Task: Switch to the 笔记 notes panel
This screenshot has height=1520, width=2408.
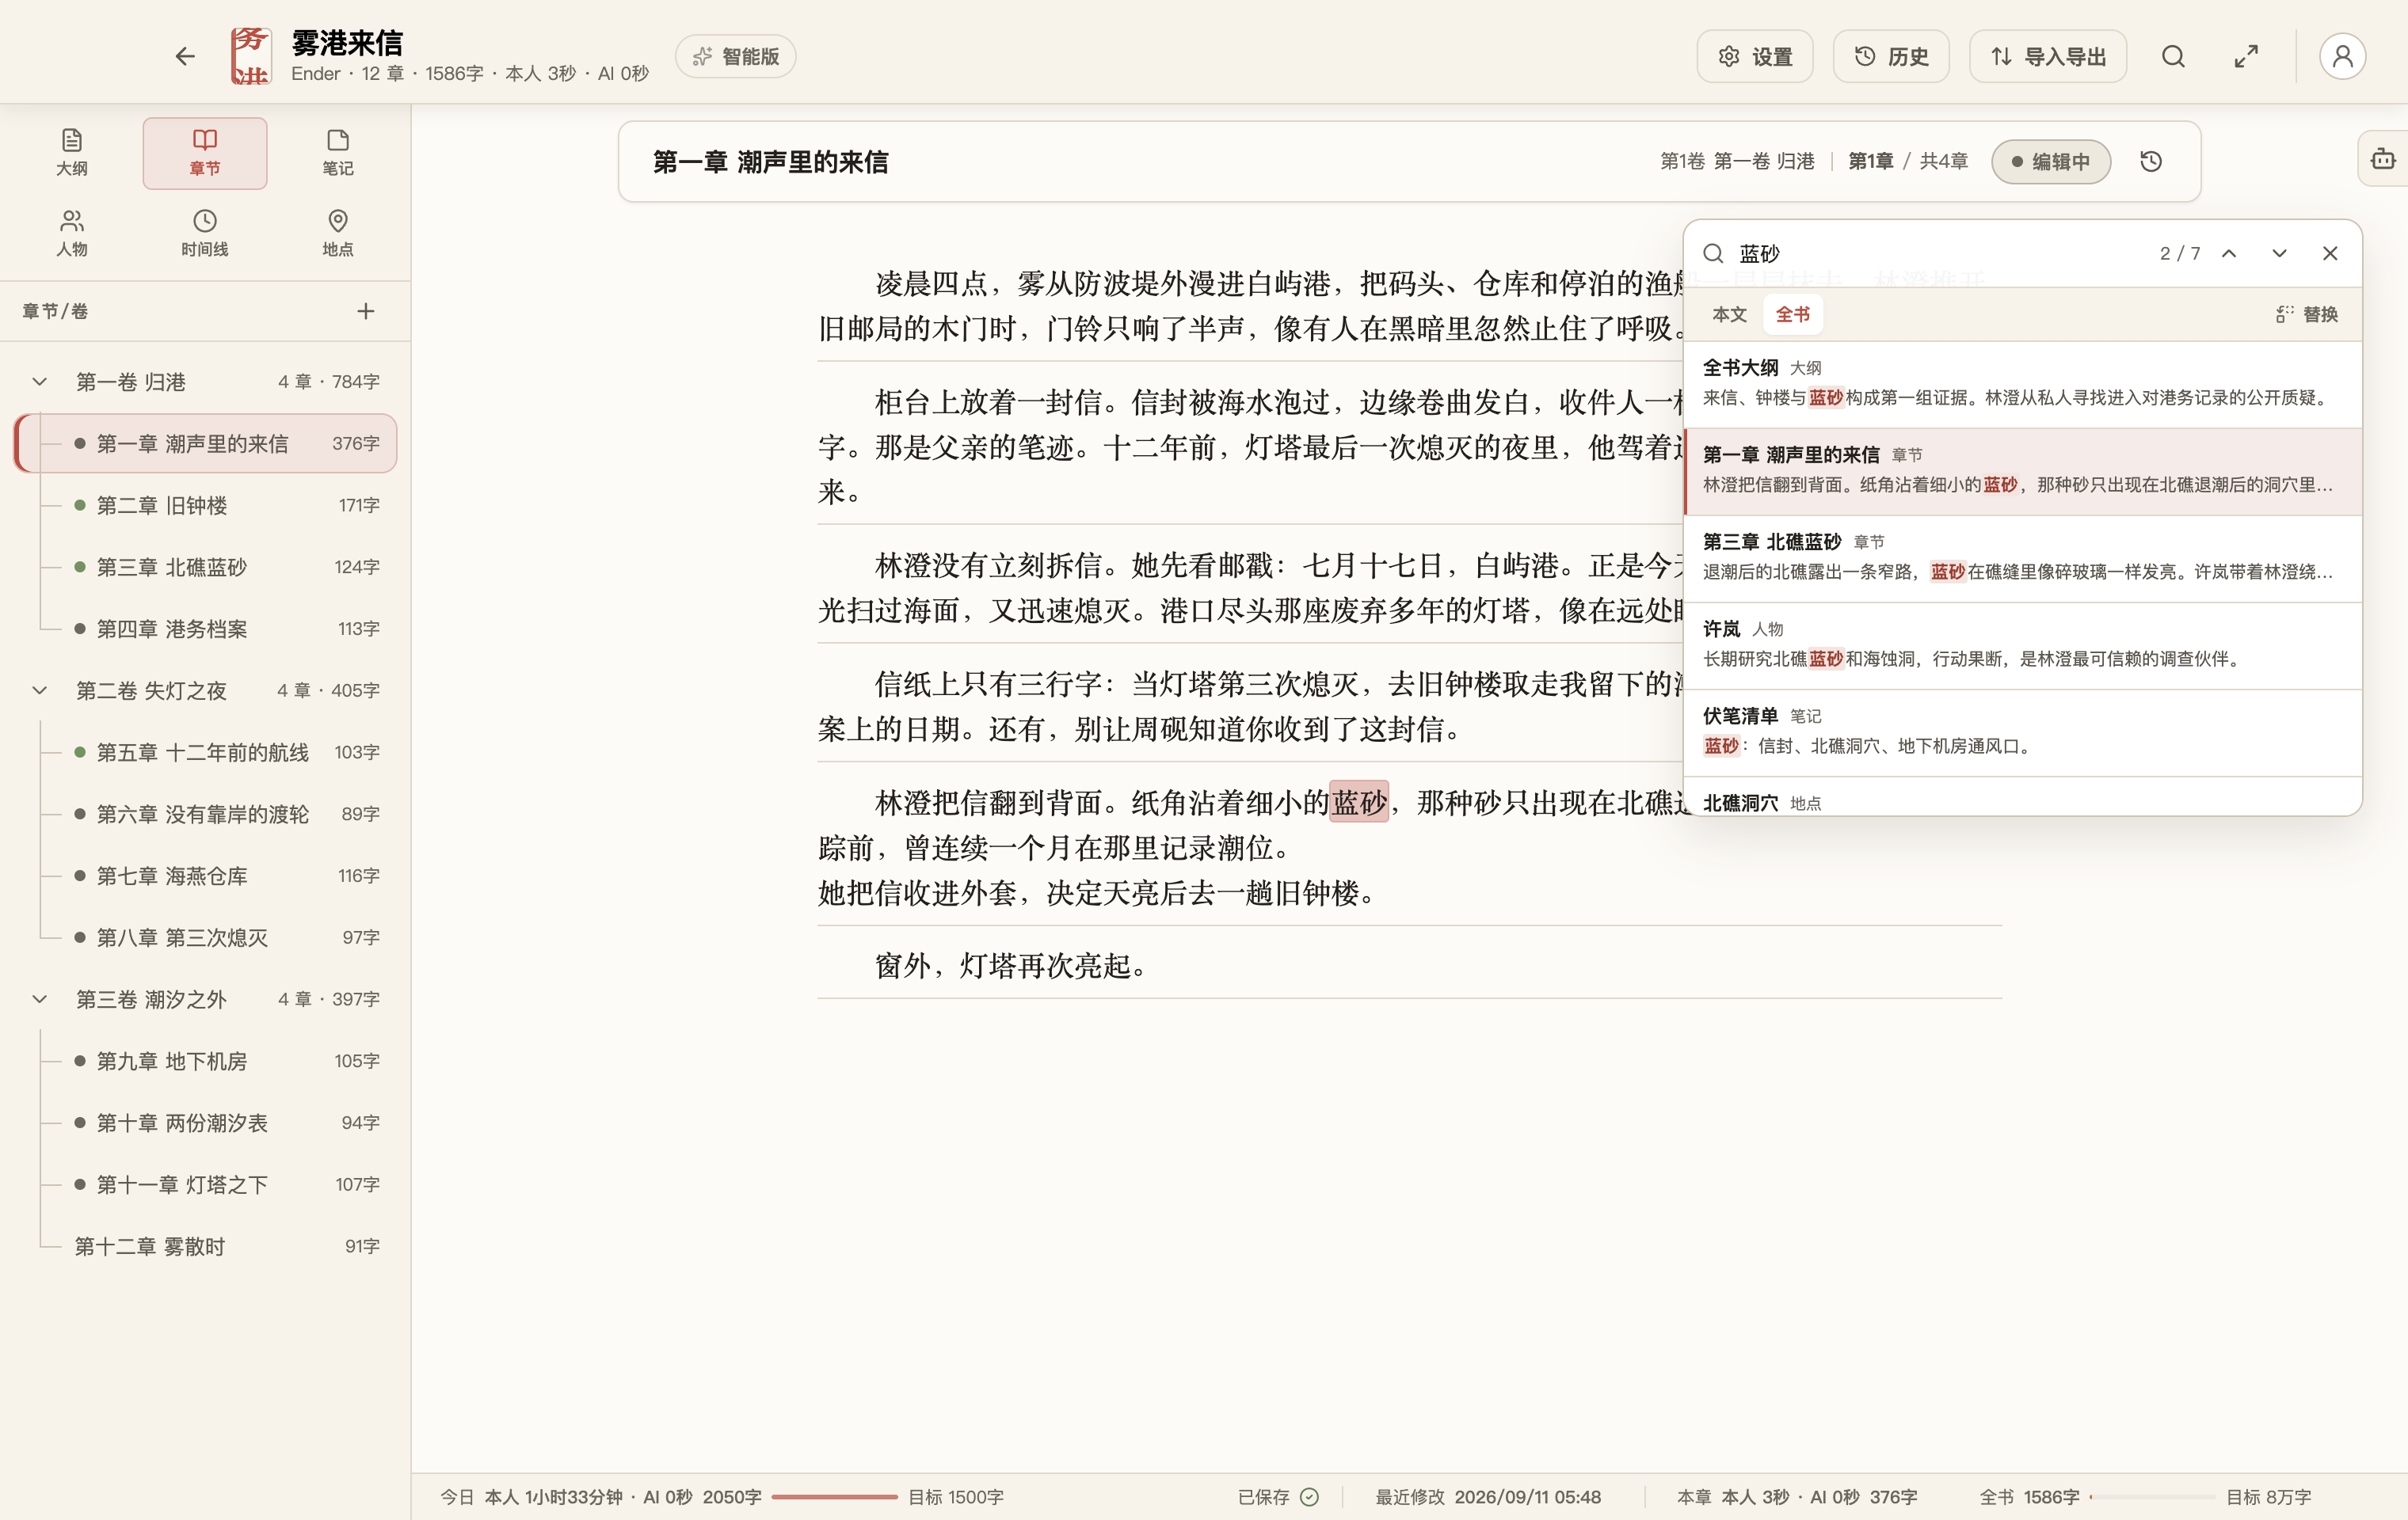Action: click(337, 153)
